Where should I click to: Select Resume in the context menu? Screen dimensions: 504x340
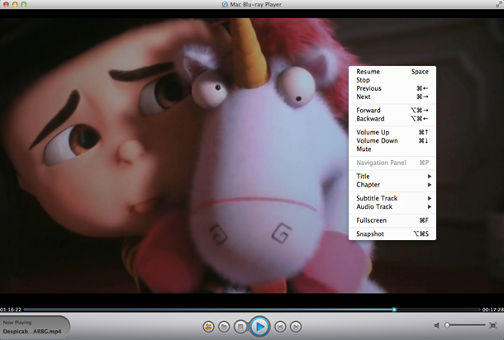[x=392, y=72]
